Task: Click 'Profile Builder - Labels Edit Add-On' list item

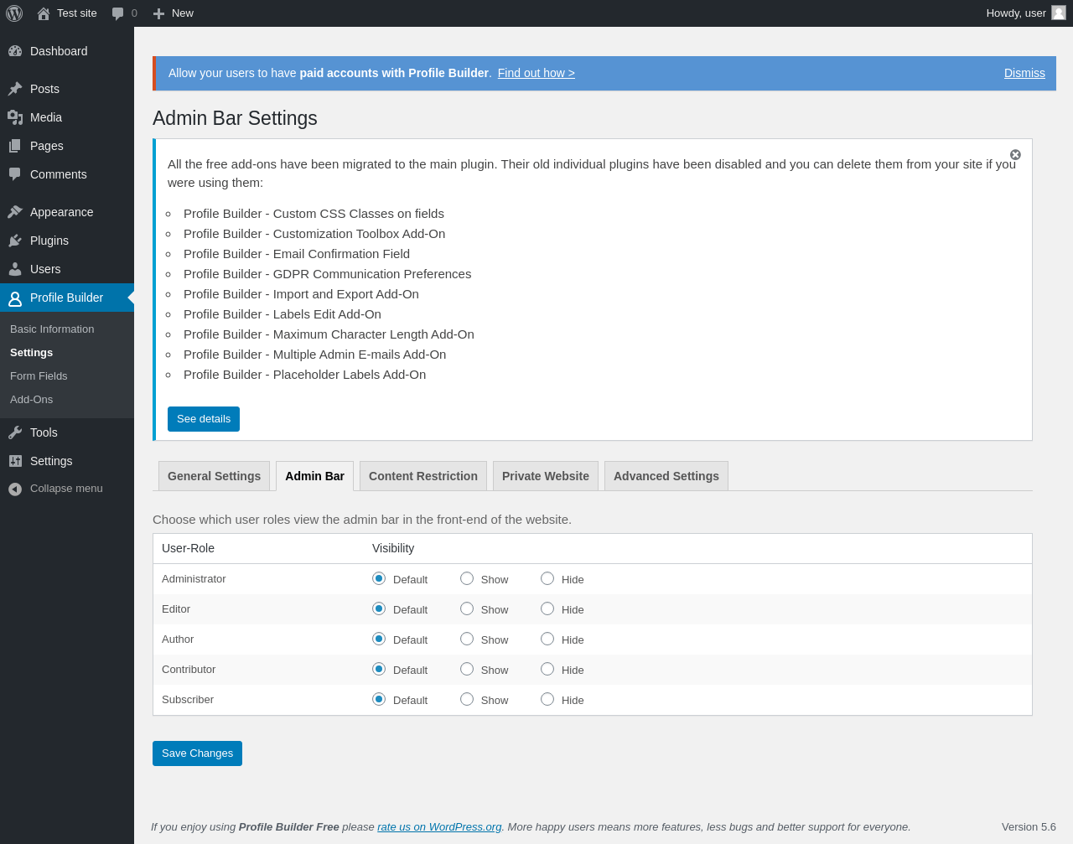Action: 283,314
